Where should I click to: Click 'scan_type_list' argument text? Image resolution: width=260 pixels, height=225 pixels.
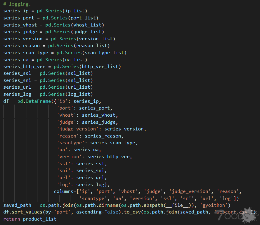[x=104, y=53]
